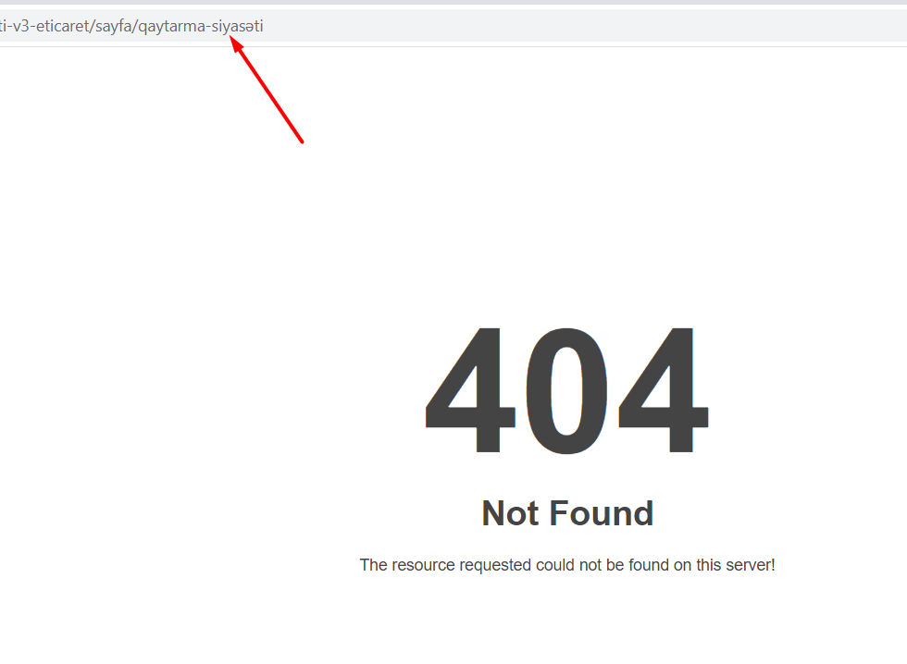This screenshot has width=907, height=664.
Task: Click the URL text in the address bar
Action: [x=131, y=27]
